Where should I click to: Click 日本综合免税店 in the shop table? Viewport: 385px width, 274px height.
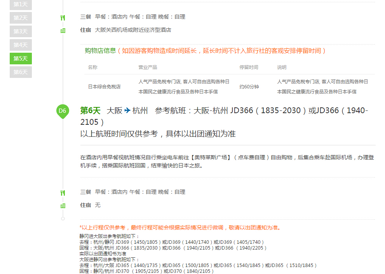[x=104, y=87]
